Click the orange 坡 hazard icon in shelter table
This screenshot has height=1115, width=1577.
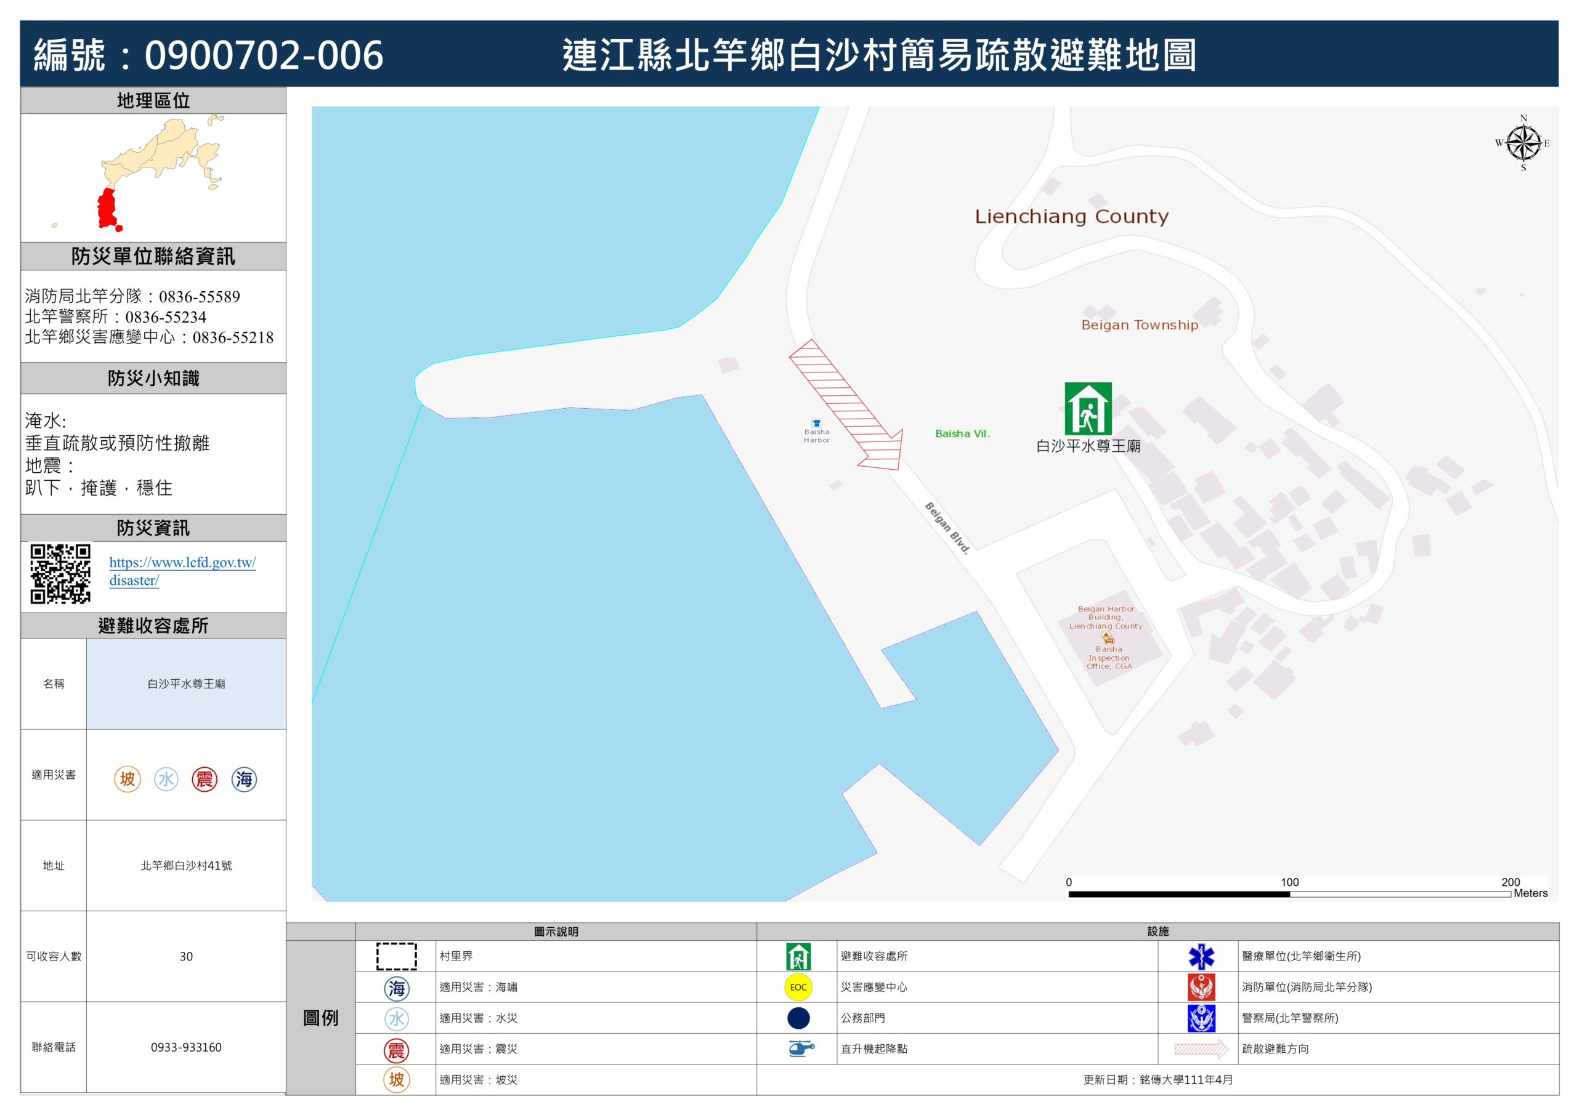(x=127, y=779)
